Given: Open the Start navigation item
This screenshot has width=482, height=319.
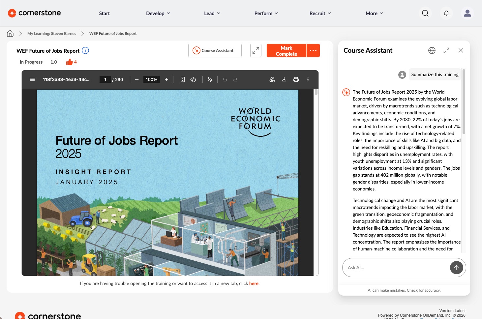Looking at the screenshot, I should tap(105, 13).
